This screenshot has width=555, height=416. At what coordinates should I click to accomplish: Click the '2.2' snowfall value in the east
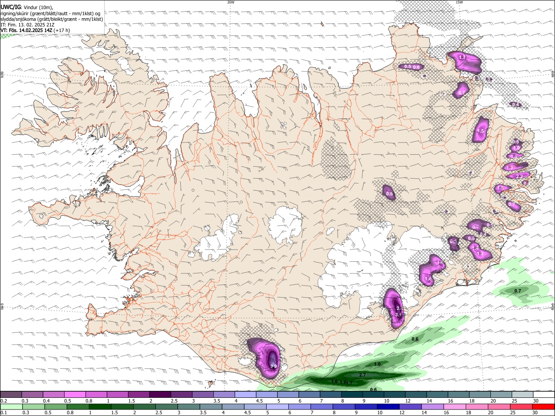pyautogui.click(x=519, y=176)
